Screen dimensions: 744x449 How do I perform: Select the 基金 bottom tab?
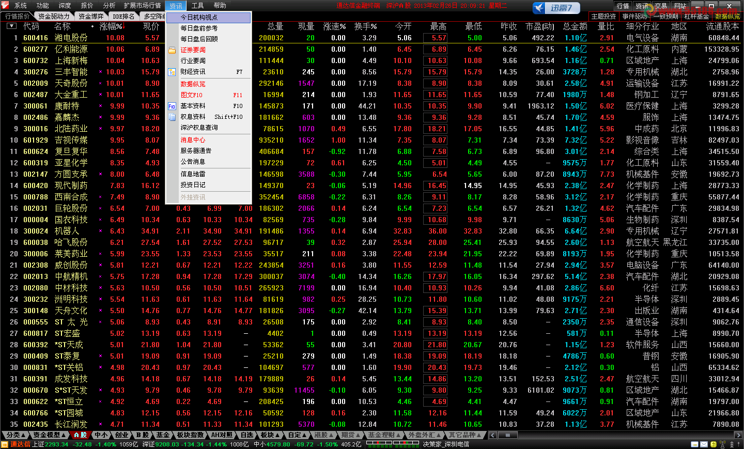tap(163, 435)
